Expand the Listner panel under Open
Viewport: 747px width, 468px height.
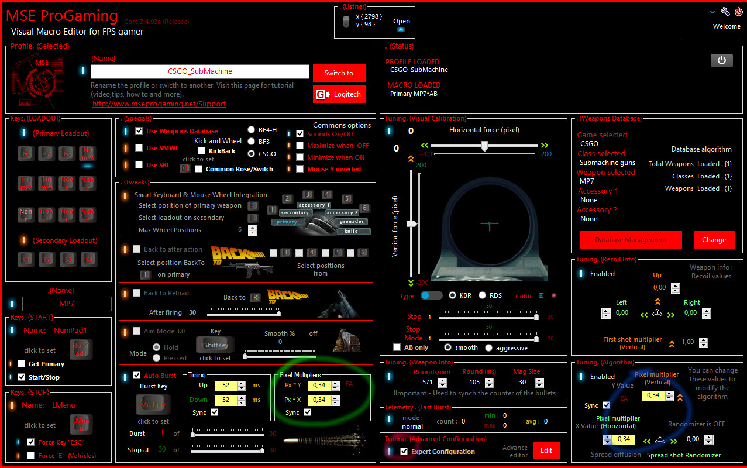click(401, 29)
